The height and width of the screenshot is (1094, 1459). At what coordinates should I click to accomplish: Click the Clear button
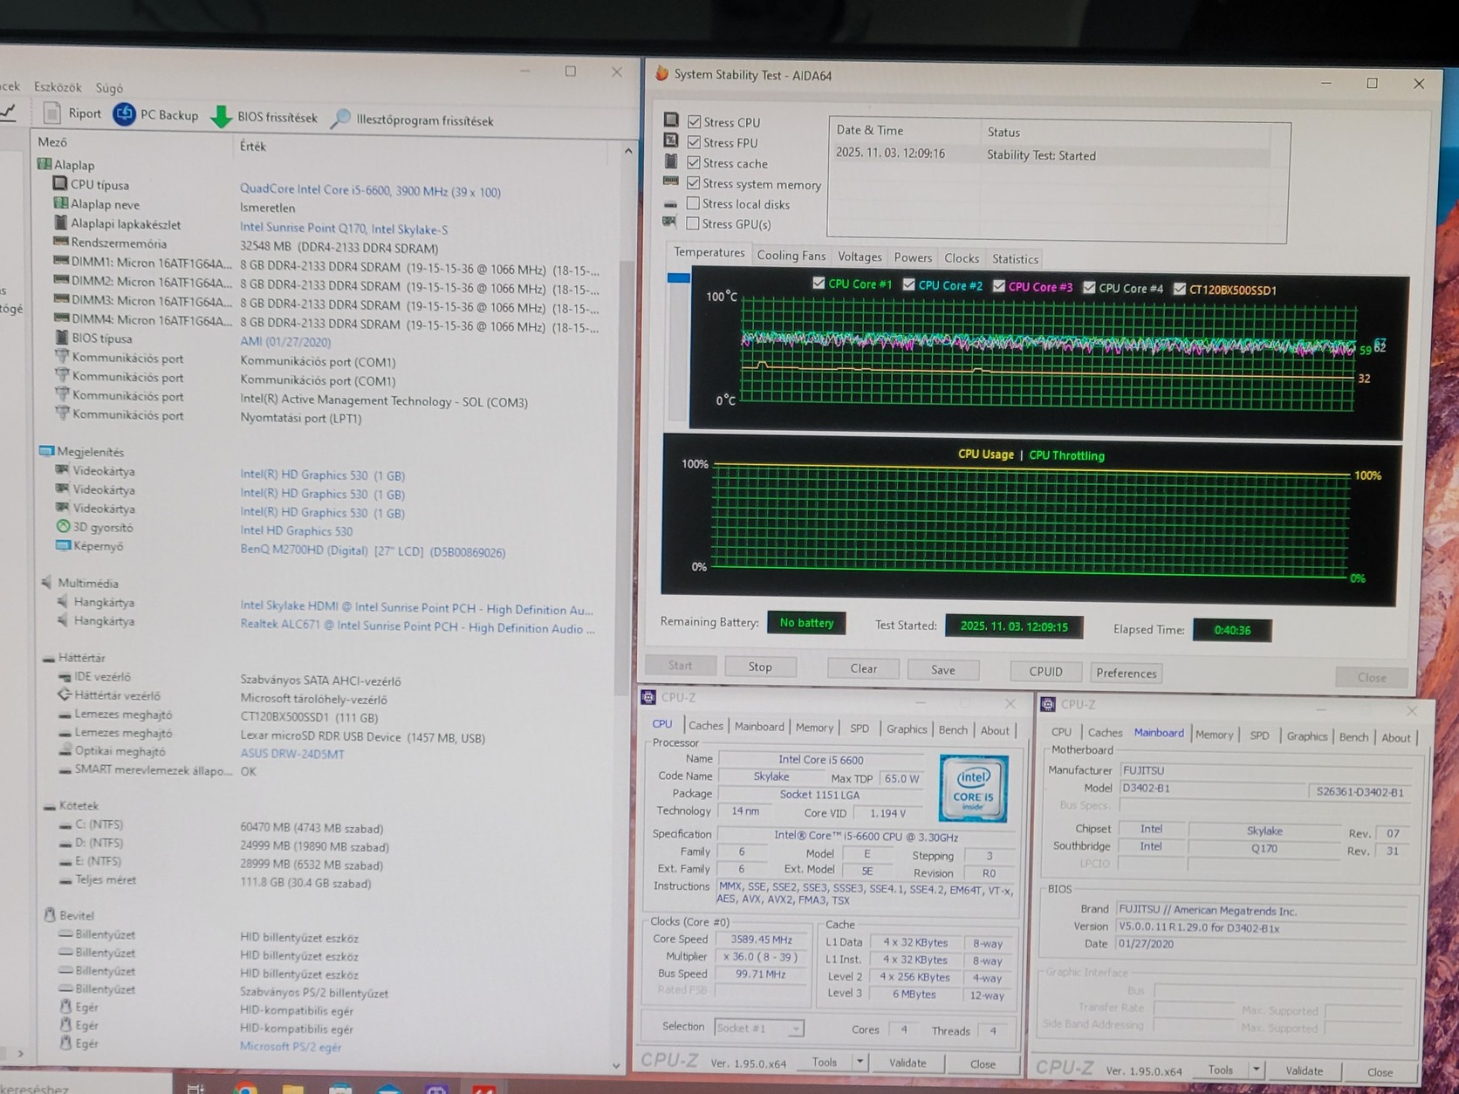coord(864,668)
